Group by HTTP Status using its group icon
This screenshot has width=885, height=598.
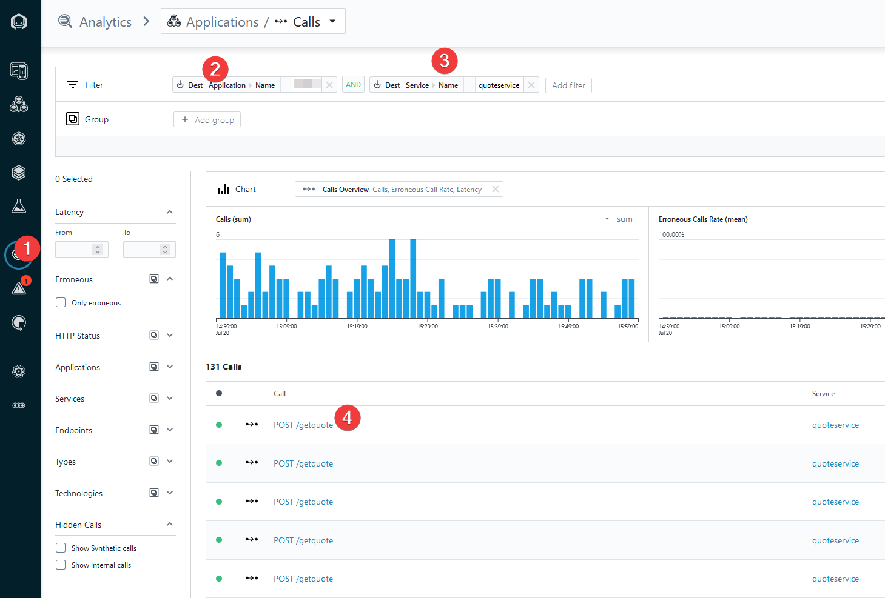coord(154,335)
